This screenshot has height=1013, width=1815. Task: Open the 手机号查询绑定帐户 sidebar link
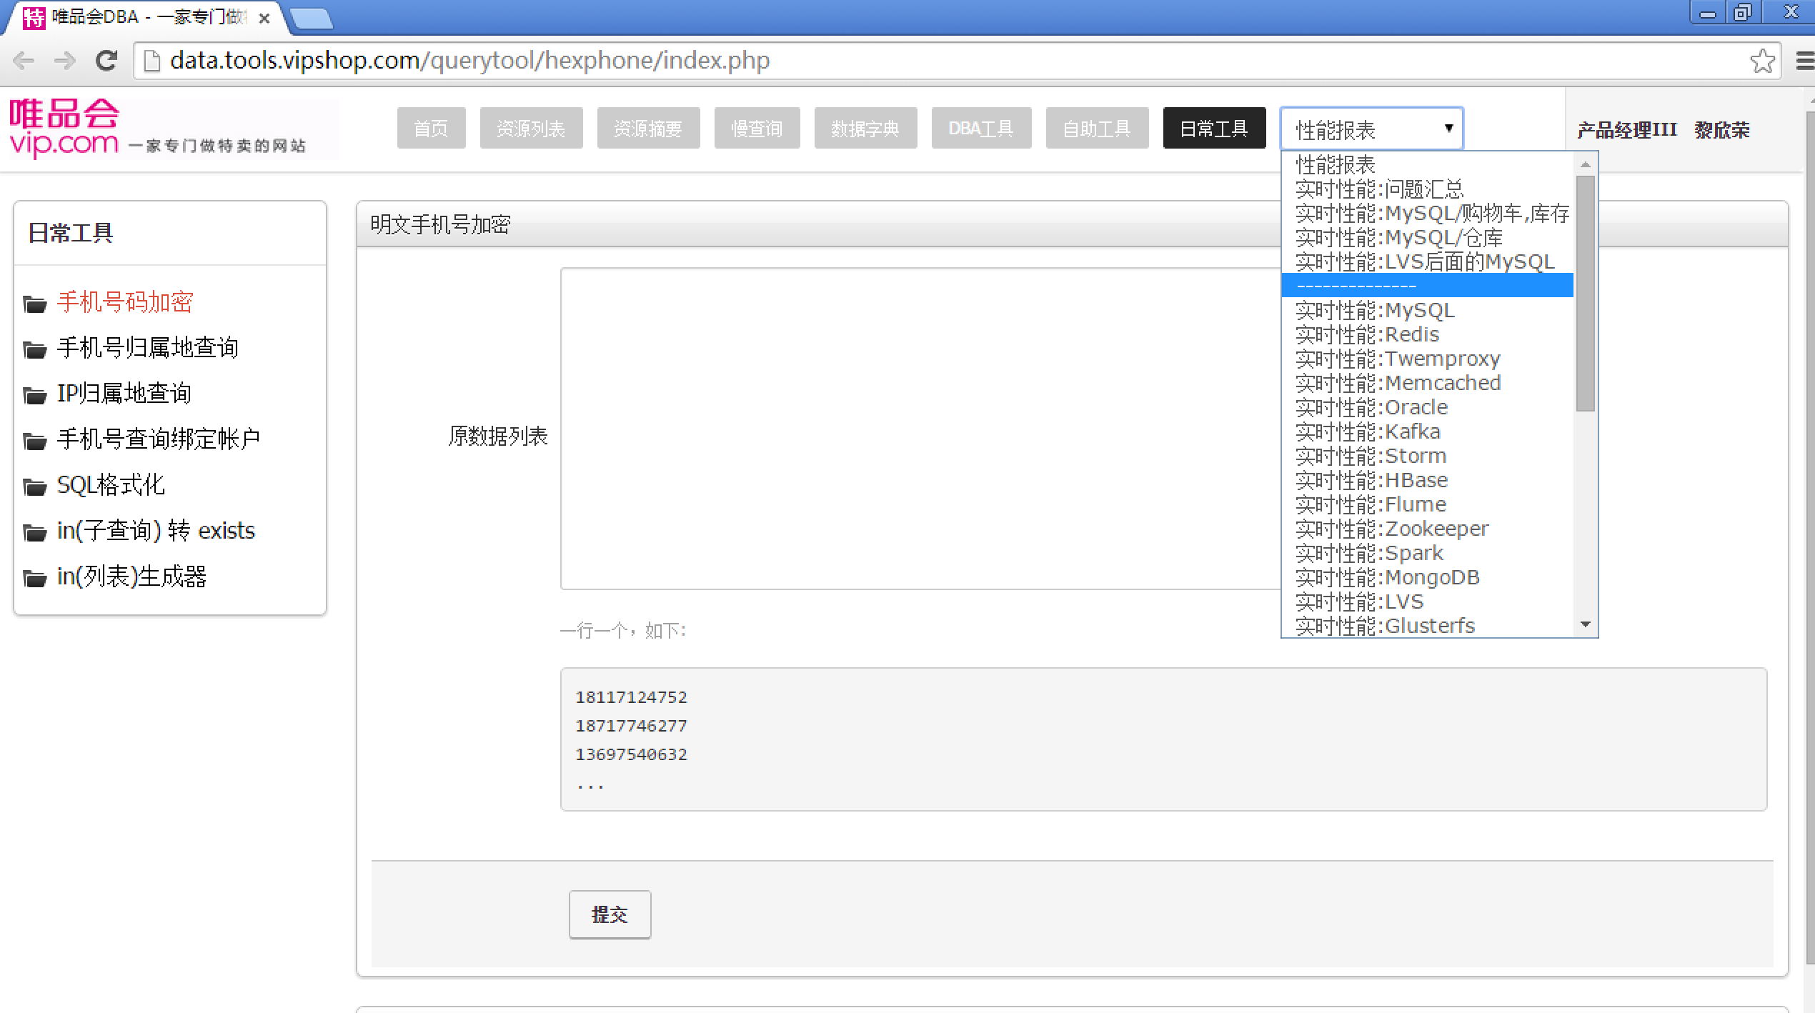point(159,439)
